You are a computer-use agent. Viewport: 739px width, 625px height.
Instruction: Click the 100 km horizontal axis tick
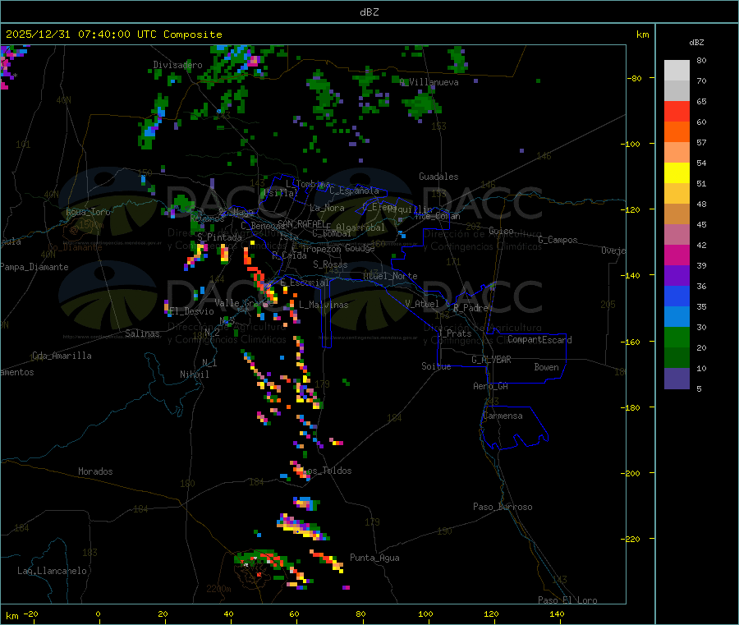[425, 614]
